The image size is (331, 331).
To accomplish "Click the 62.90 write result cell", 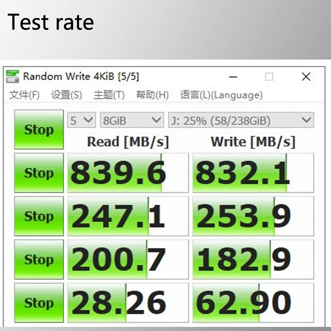I will pos(253,303).
